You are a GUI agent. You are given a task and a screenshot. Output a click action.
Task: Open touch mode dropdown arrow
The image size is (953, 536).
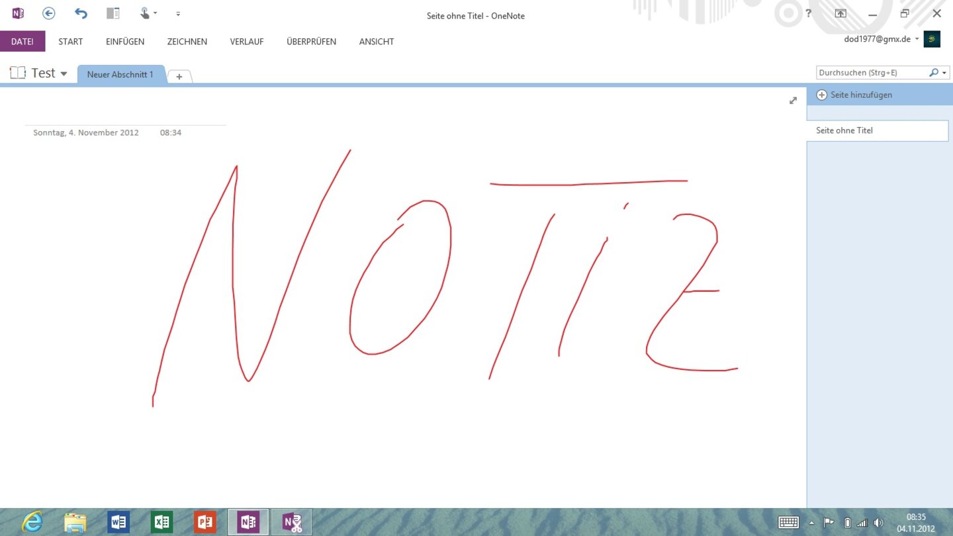(156, 13)
